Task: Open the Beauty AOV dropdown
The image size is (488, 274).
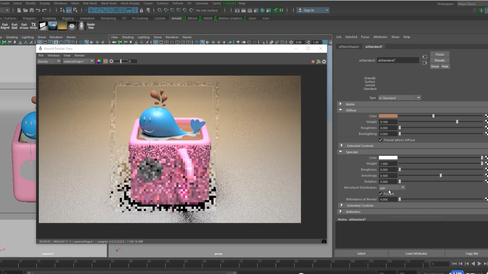Action: (x=49, y=61)
